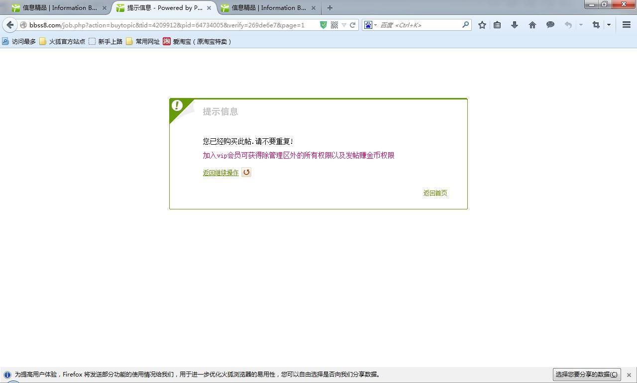The image size is (637, 383).
Task: Expand the address bar history dropdown arrow
Action: pos(344,25)
